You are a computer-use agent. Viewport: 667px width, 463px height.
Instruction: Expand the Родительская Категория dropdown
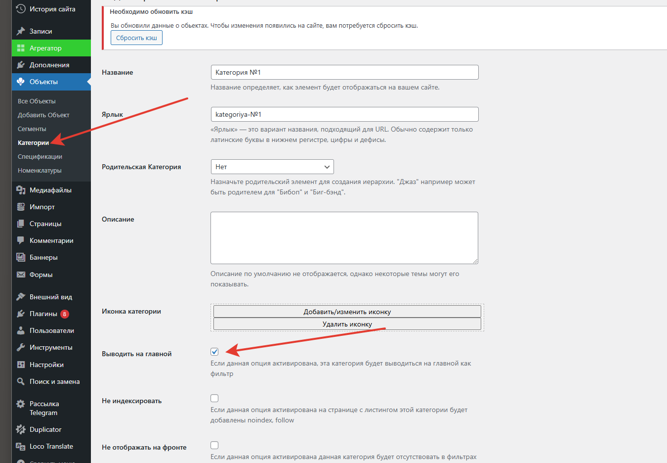[x=272, y=167]
